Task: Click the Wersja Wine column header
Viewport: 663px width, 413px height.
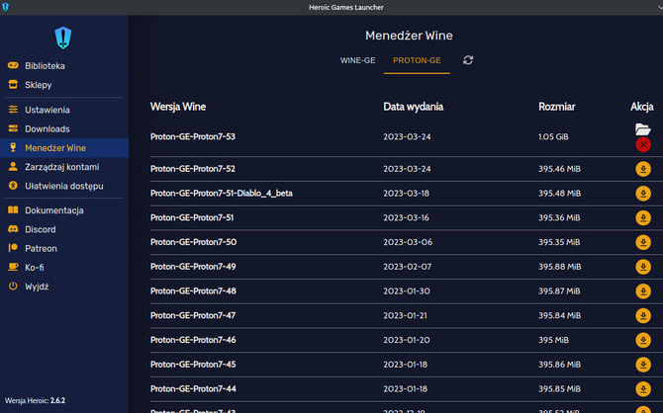Action: (x=178, y=107)
